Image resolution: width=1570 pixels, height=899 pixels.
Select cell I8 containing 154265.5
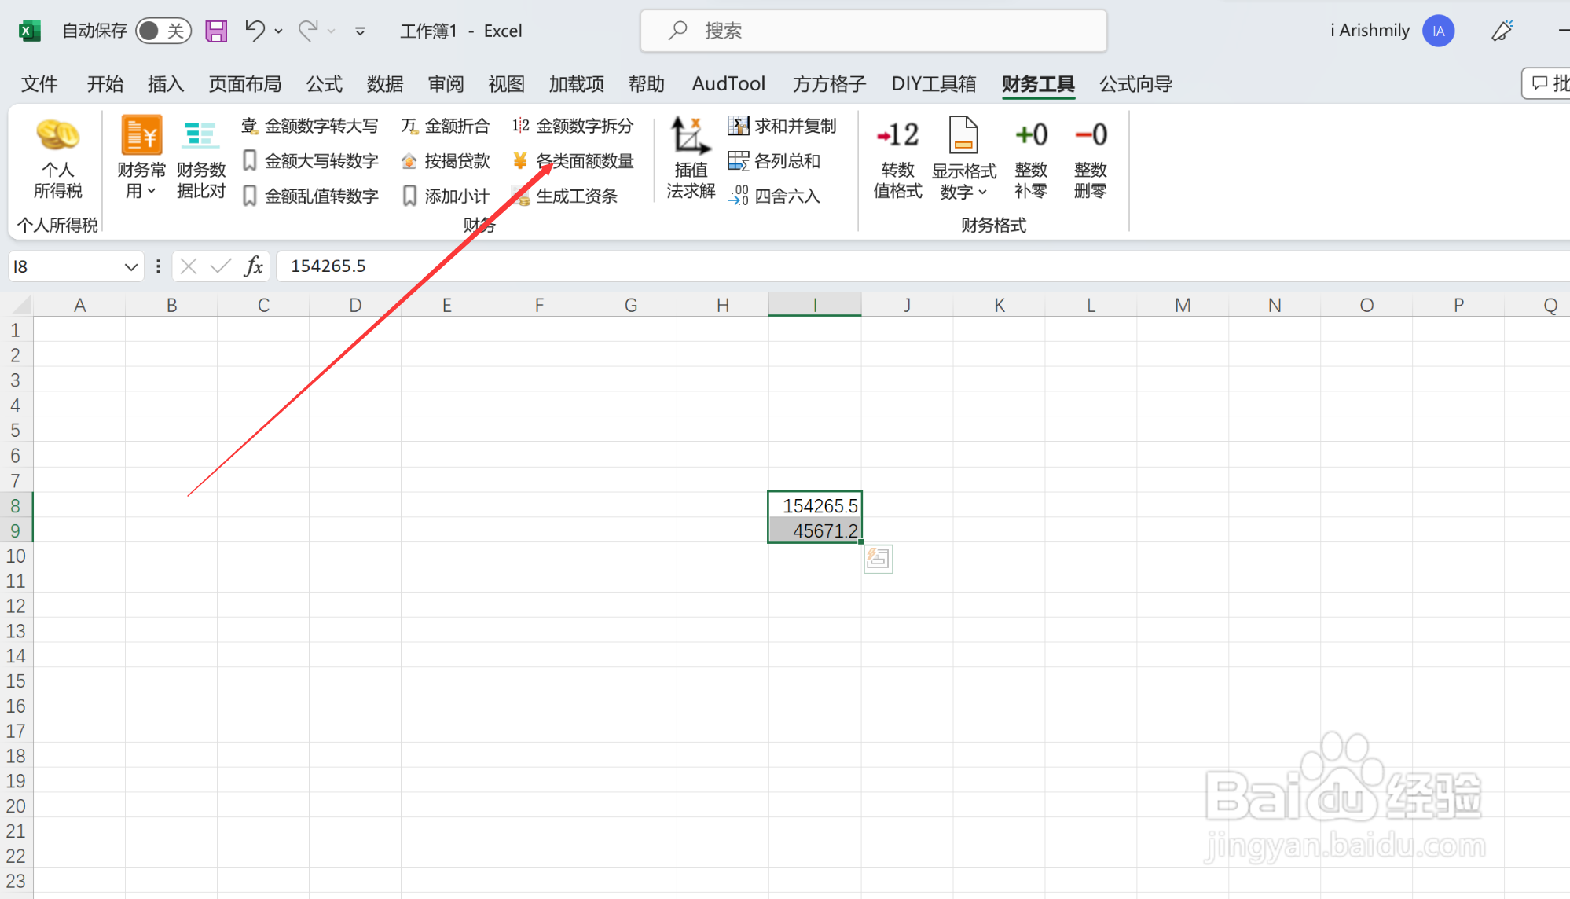(x=815, y=505)
